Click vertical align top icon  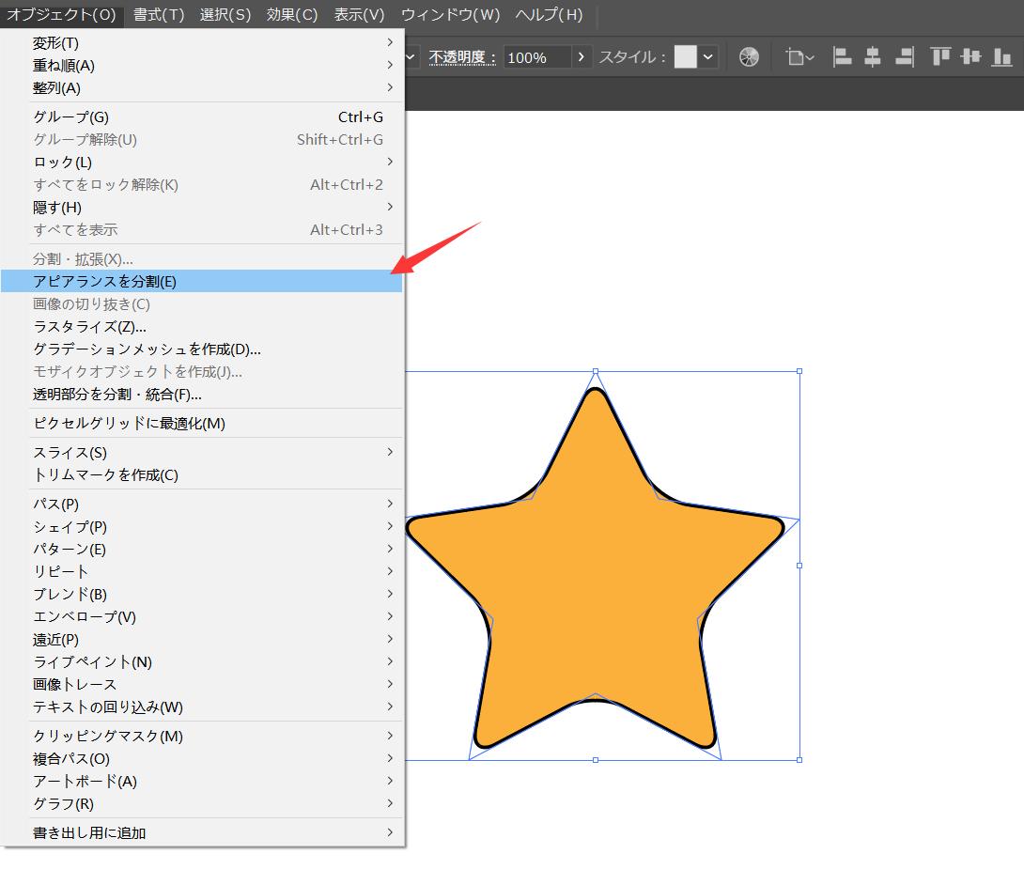[x=940, y=57]
